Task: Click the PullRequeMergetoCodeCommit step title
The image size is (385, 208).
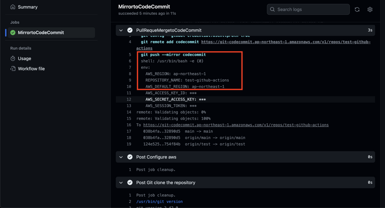Action: (x=169, y=30)
